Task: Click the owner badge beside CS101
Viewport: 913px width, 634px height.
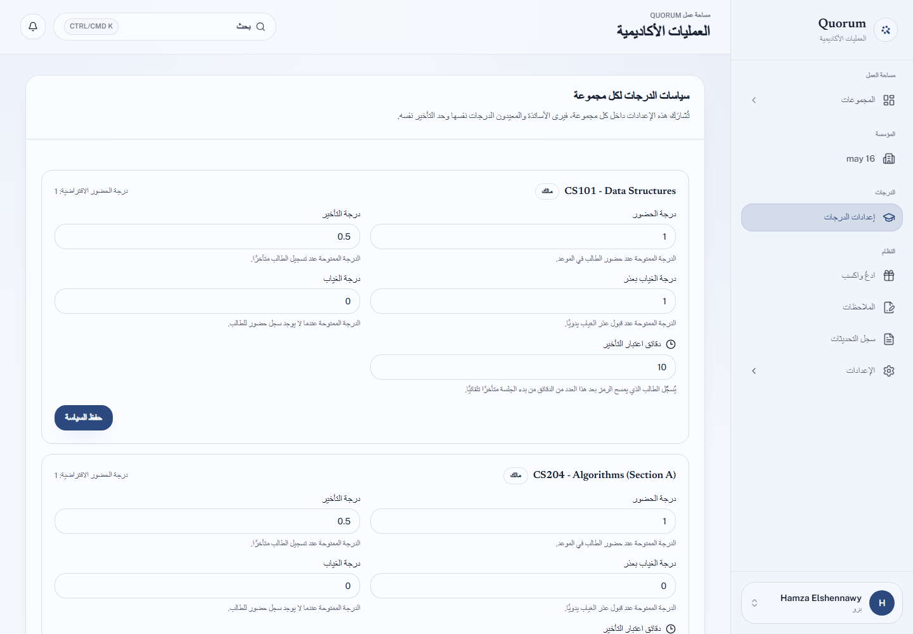Action: 547,191
